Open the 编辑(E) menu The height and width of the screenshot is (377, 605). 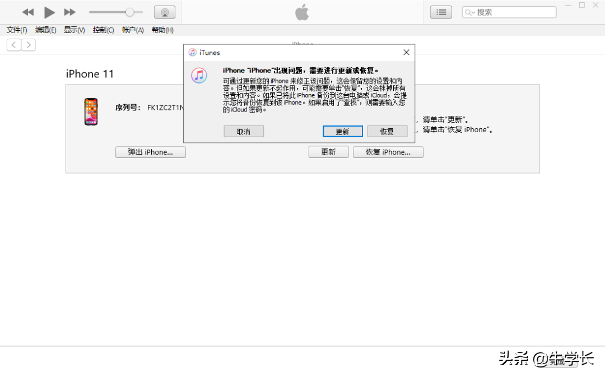(45, 30)
